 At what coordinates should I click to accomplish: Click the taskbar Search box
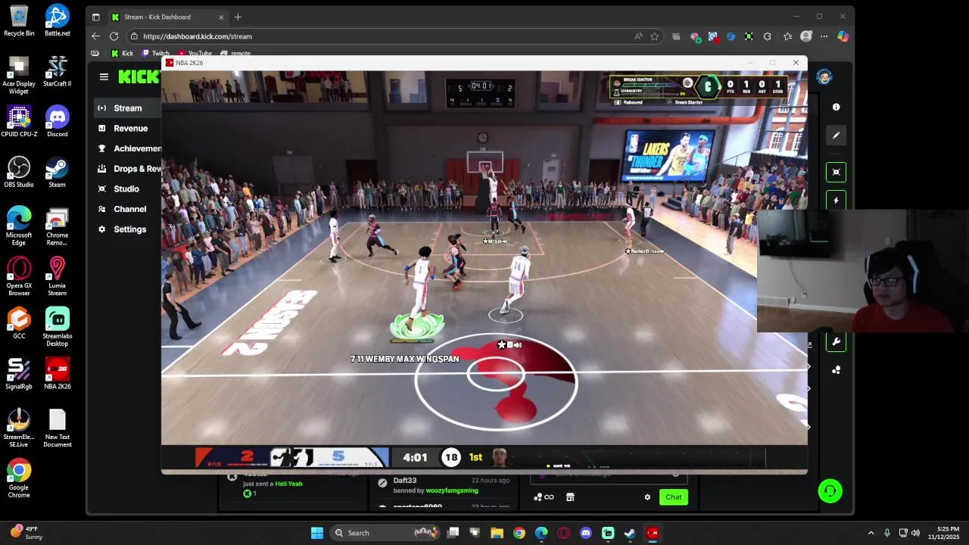tap(386, 533)
